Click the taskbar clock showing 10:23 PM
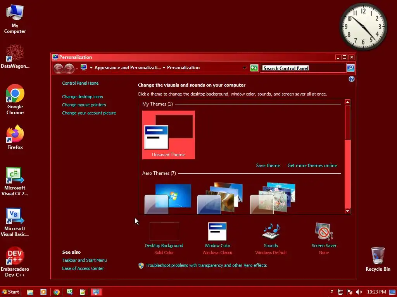Screen dimensions: 397x297 (376, 292)
